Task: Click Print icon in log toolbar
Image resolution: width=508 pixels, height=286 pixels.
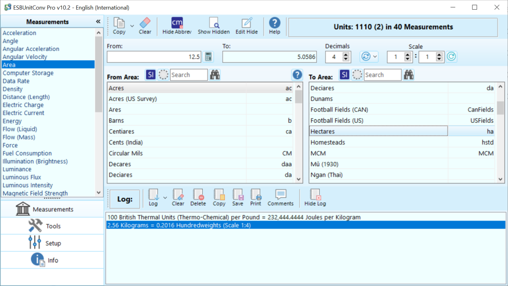Action: click(x=256, y=198)
